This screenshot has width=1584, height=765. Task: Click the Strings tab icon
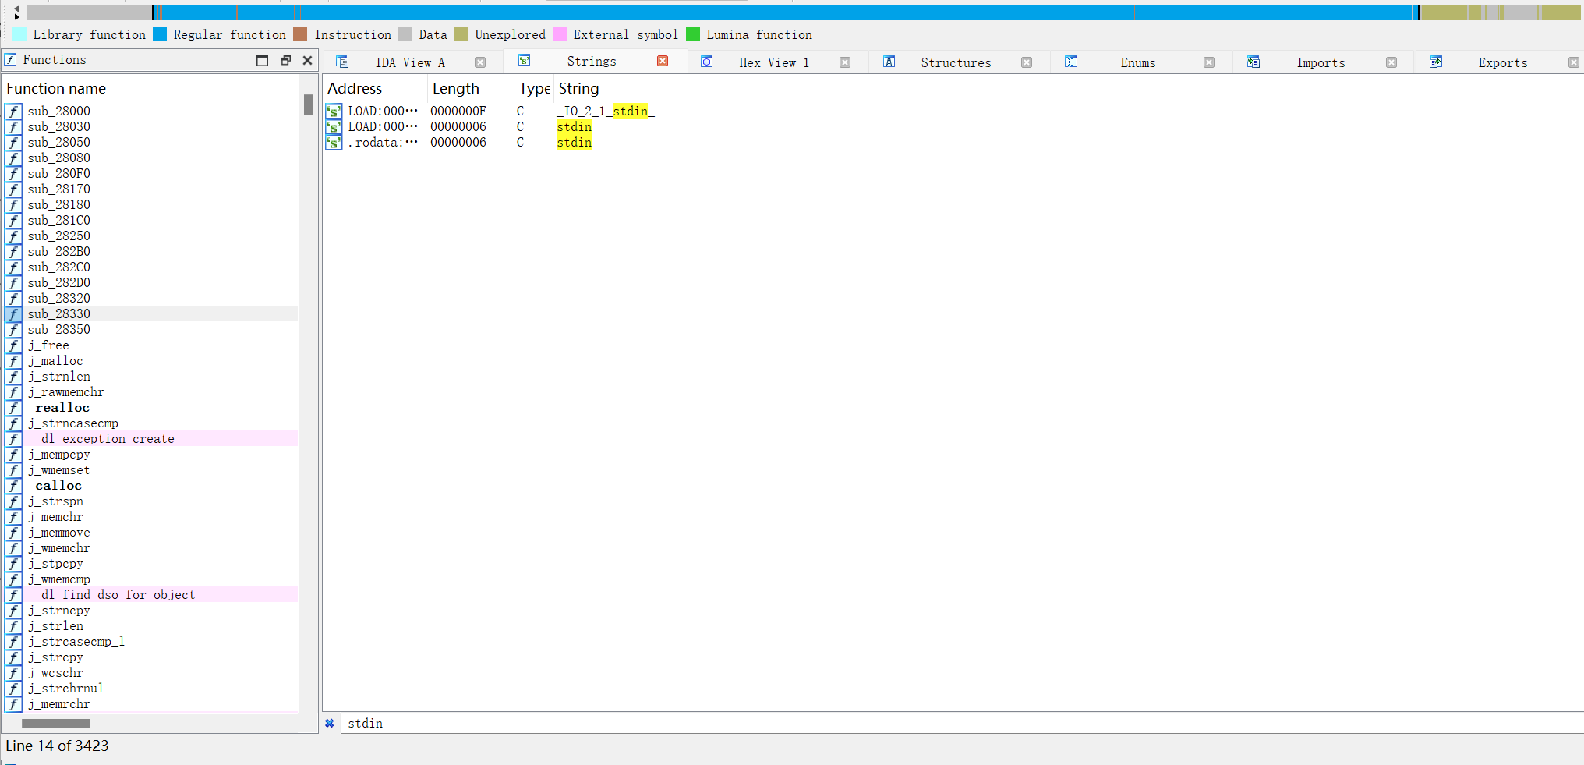525,60
